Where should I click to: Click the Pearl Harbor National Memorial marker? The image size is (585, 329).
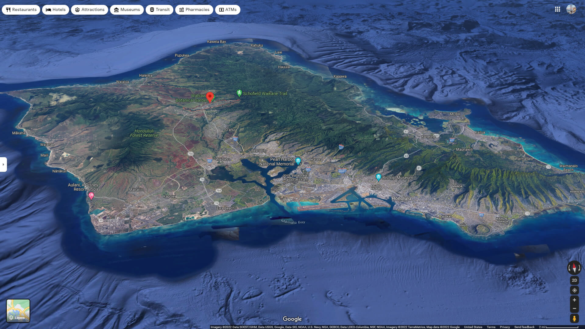click(298, 161)
